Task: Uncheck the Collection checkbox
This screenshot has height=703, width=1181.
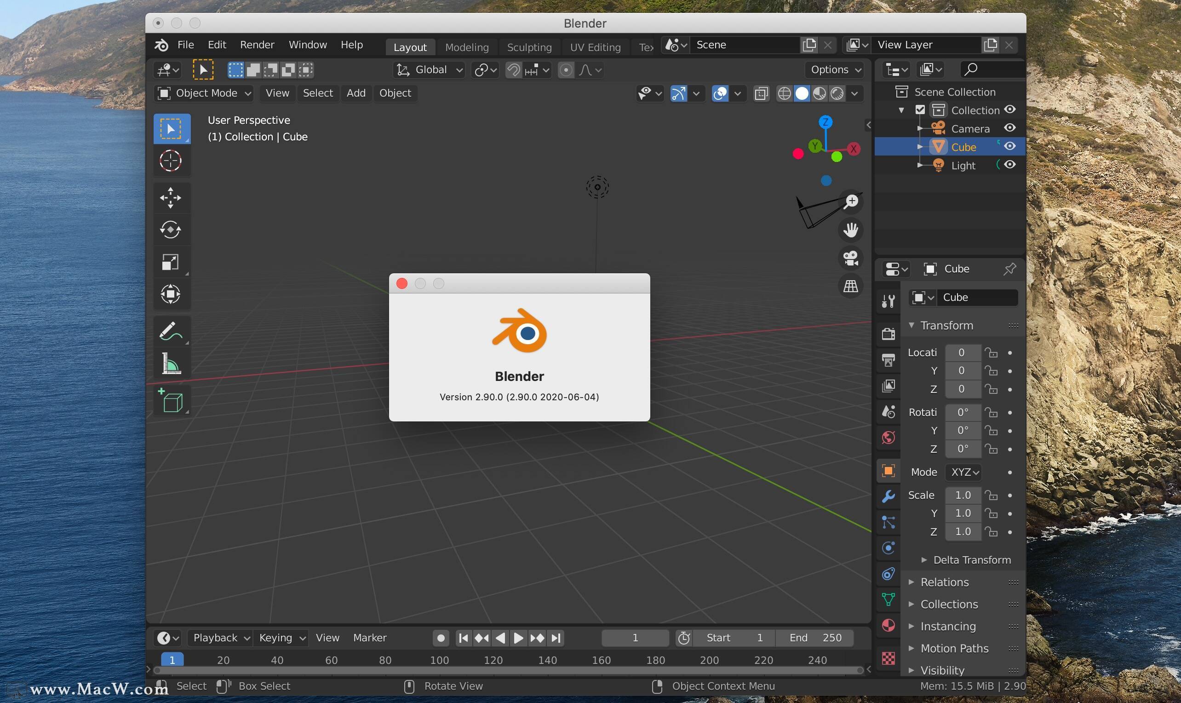Action: click(x=920, y=110)
